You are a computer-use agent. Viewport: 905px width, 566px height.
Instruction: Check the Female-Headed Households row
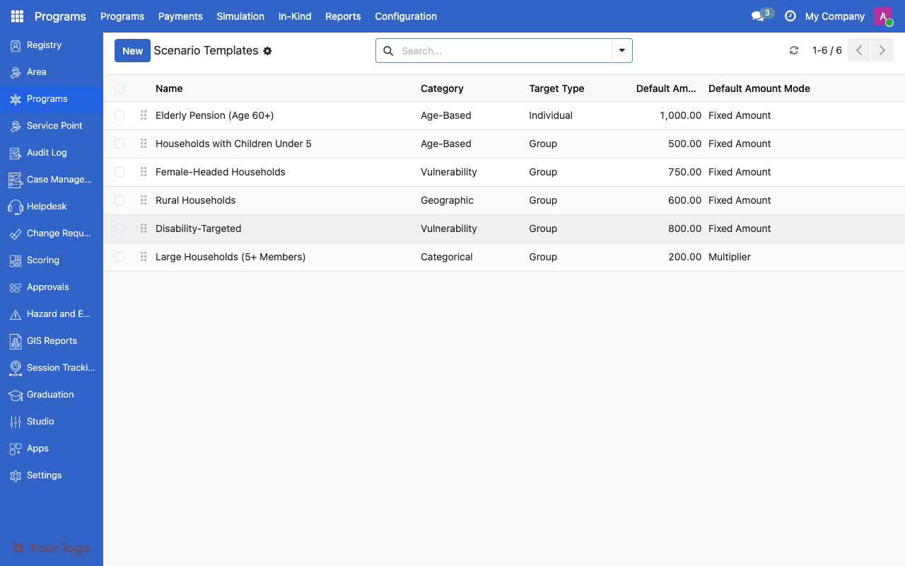[x=119, y=172]
